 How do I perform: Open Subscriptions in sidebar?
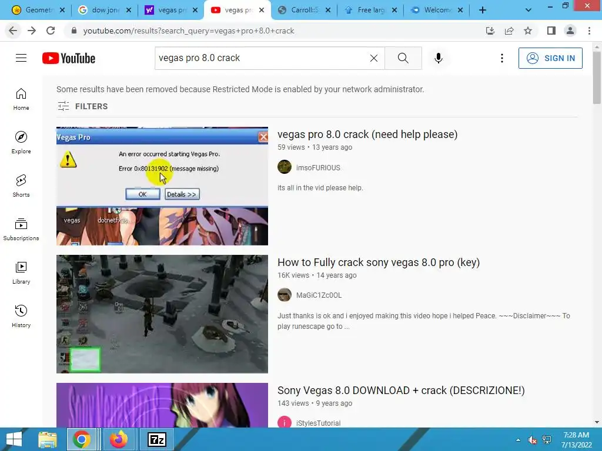click(x=21, y=229)
